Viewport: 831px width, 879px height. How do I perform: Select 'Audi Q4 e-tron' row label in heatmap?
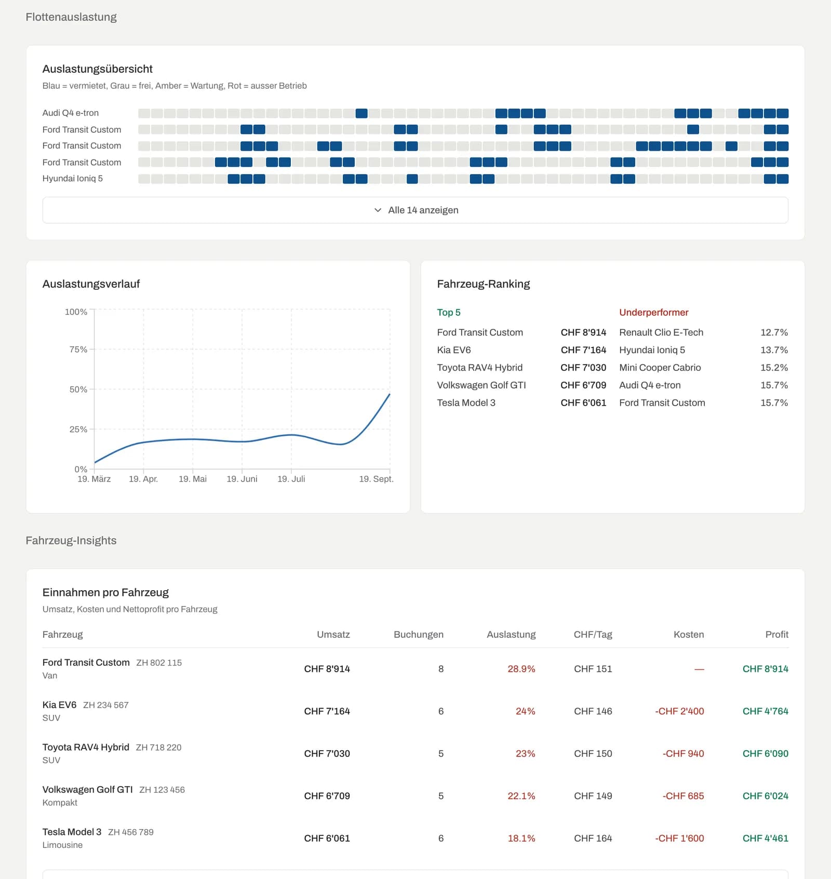point(71,113)
